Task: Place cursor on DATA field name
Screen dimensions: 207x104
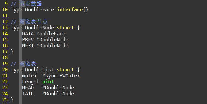Action: click(x=28, y=34)
